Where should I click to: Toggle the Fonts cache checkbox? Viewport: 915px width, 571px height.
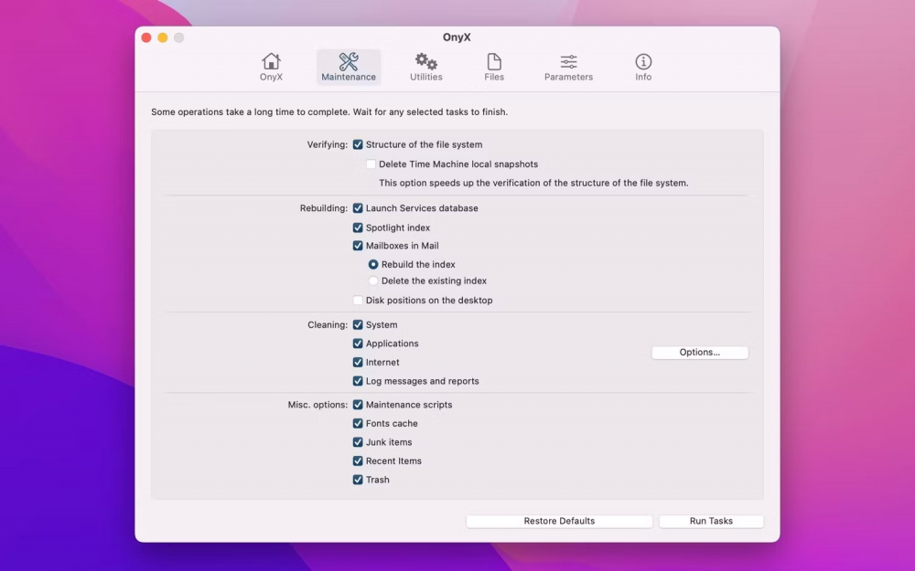[x=358, y=424]
